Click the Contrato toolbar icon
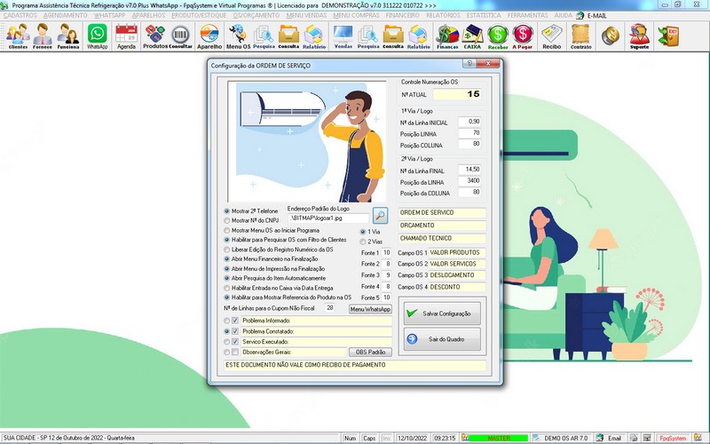The width and height of the screenshot is (710, 444). pyautogui.click(x=580, y=36)
